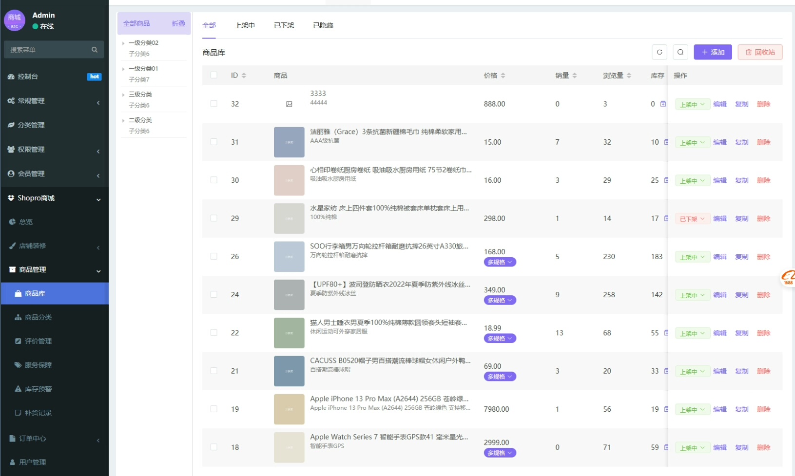Click the search magnifier icon beside refresh
Viewport: 795px width, 476px height.
[680, 52]
